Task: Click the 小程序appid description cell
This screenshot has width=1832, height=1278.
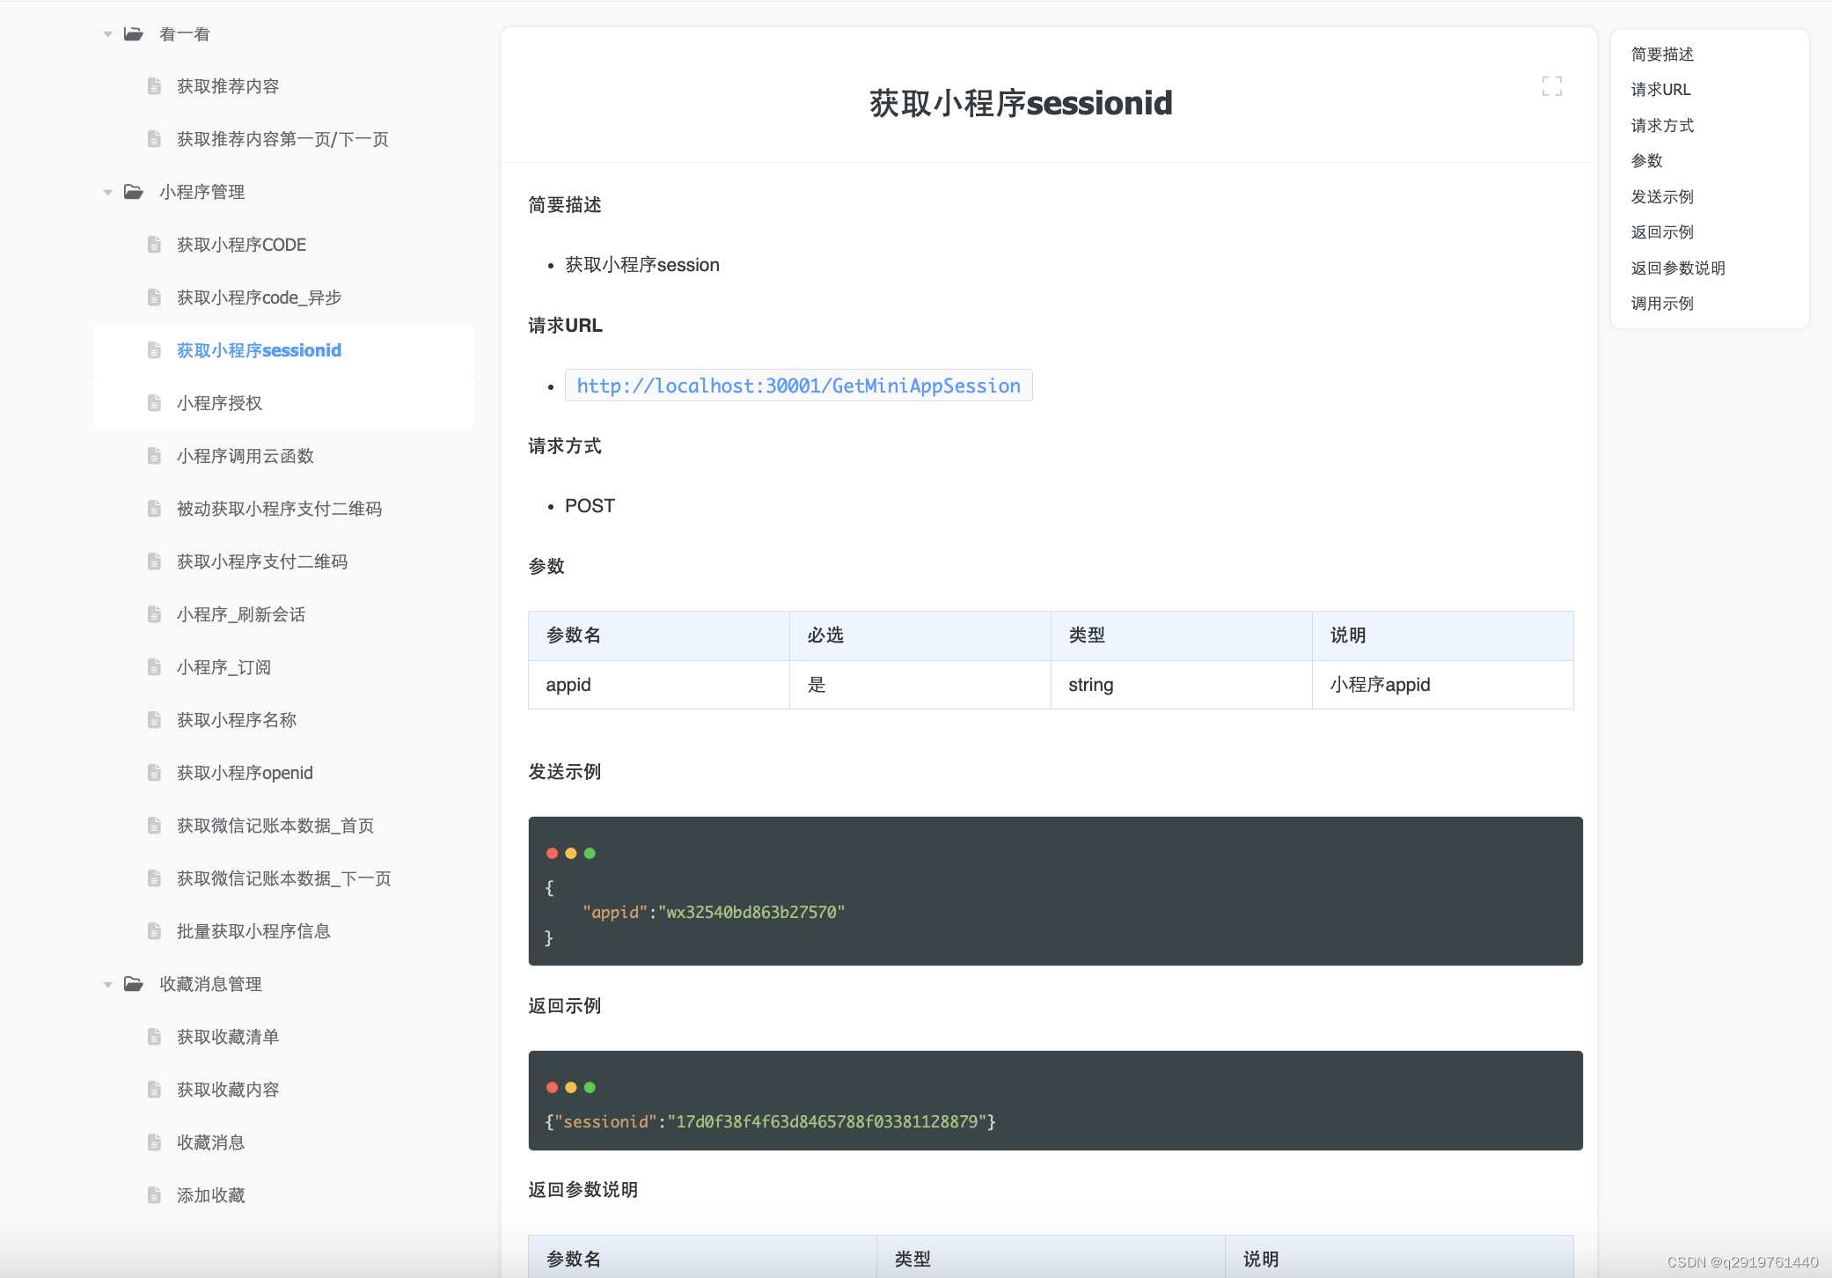Action: [x=1442, y=685]
